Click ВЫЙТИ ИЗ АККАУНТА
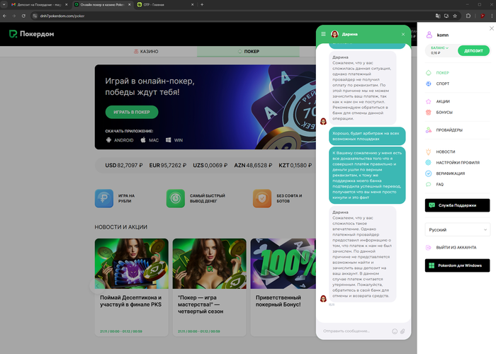 (x=456, y=248)
